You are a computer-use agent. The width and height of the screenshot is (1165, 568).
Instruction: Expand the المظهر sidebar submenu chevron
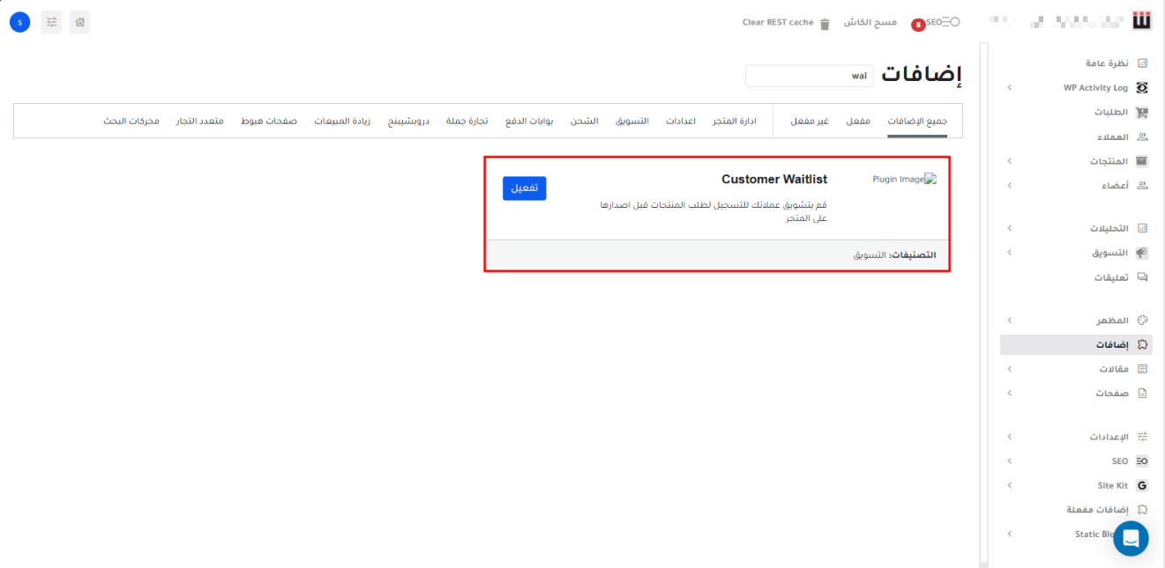pyautogui.click(x=1009, y=321)
